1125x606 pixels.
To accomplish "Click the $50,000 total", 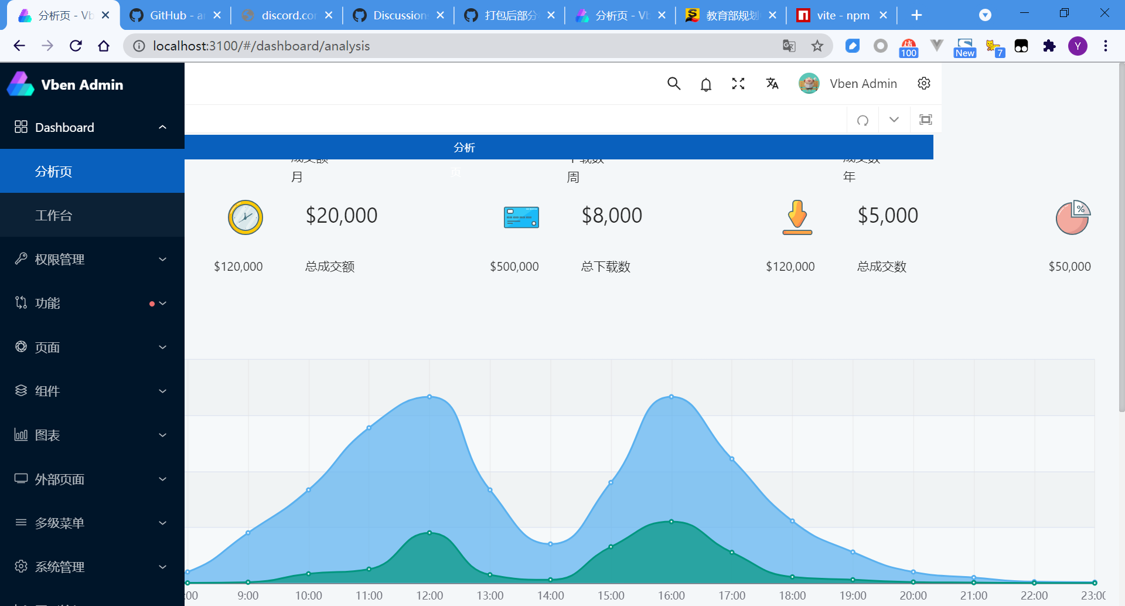I will 1070,267.
